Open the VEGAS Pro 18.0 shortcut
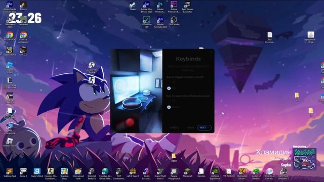Viewport: 324px width, 182px height. [x=146, y=22]
